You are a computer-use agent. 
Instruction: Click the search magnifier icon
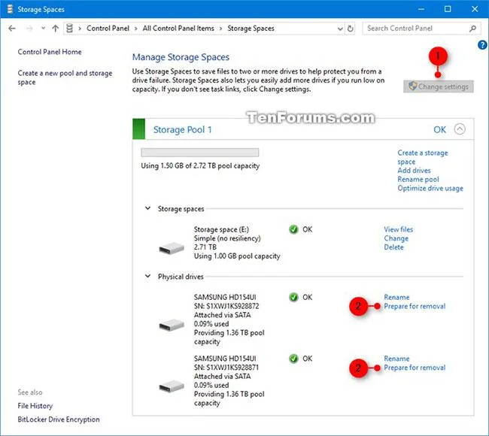pos(472,29)
